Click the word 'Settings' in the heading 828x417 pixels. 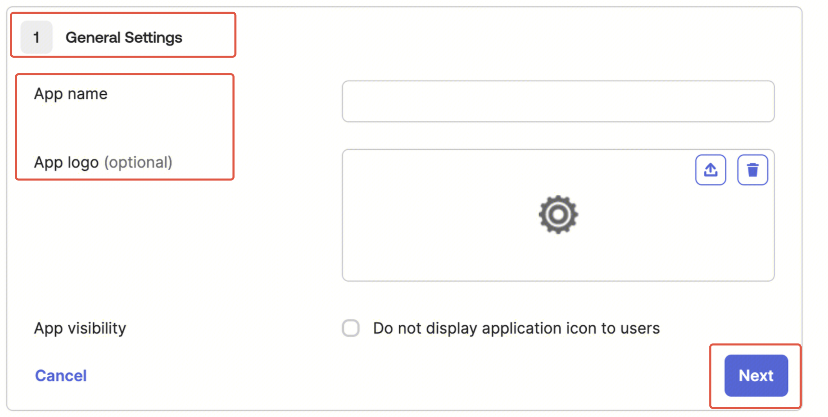pyautogui.click(x=153, y=37)
